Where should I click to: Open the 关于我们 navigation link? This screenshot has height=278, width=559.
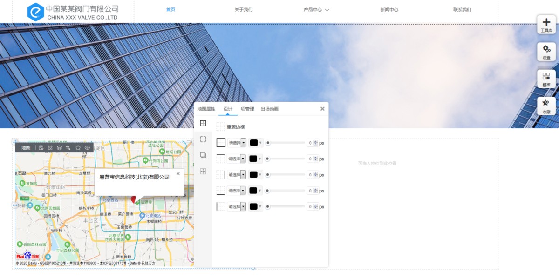click(243, 10)
